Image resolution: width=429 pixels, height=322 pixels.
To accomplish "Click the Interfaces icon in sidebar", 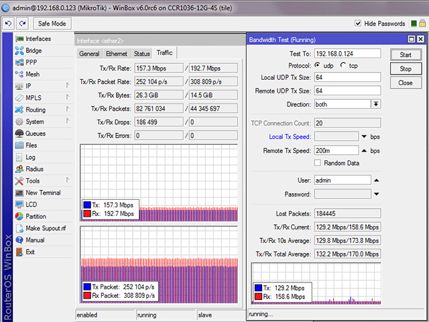I will (x=19, y=39).
